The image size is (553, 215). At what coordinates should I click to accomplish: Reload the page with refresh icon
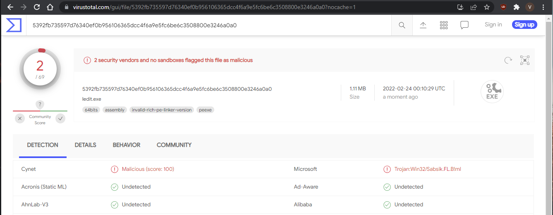point(37,7)
